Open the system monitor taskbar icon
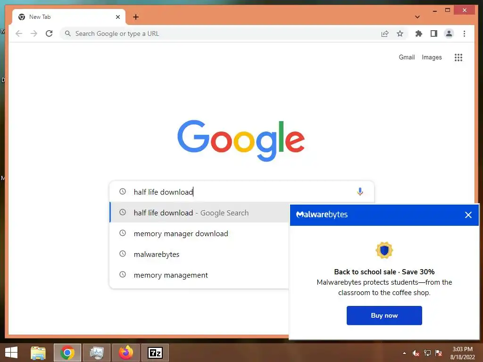 point(97,353)
